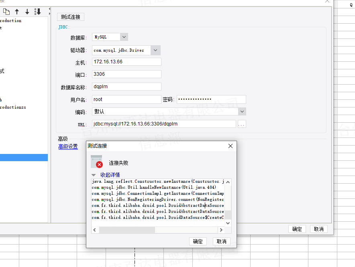Click the log line 'com.mysql.jdbc.NonRegisteringDriver.connect'
The width and height of the screenshot is (355, 267).
pyautogui.click(x=158, y=199)
